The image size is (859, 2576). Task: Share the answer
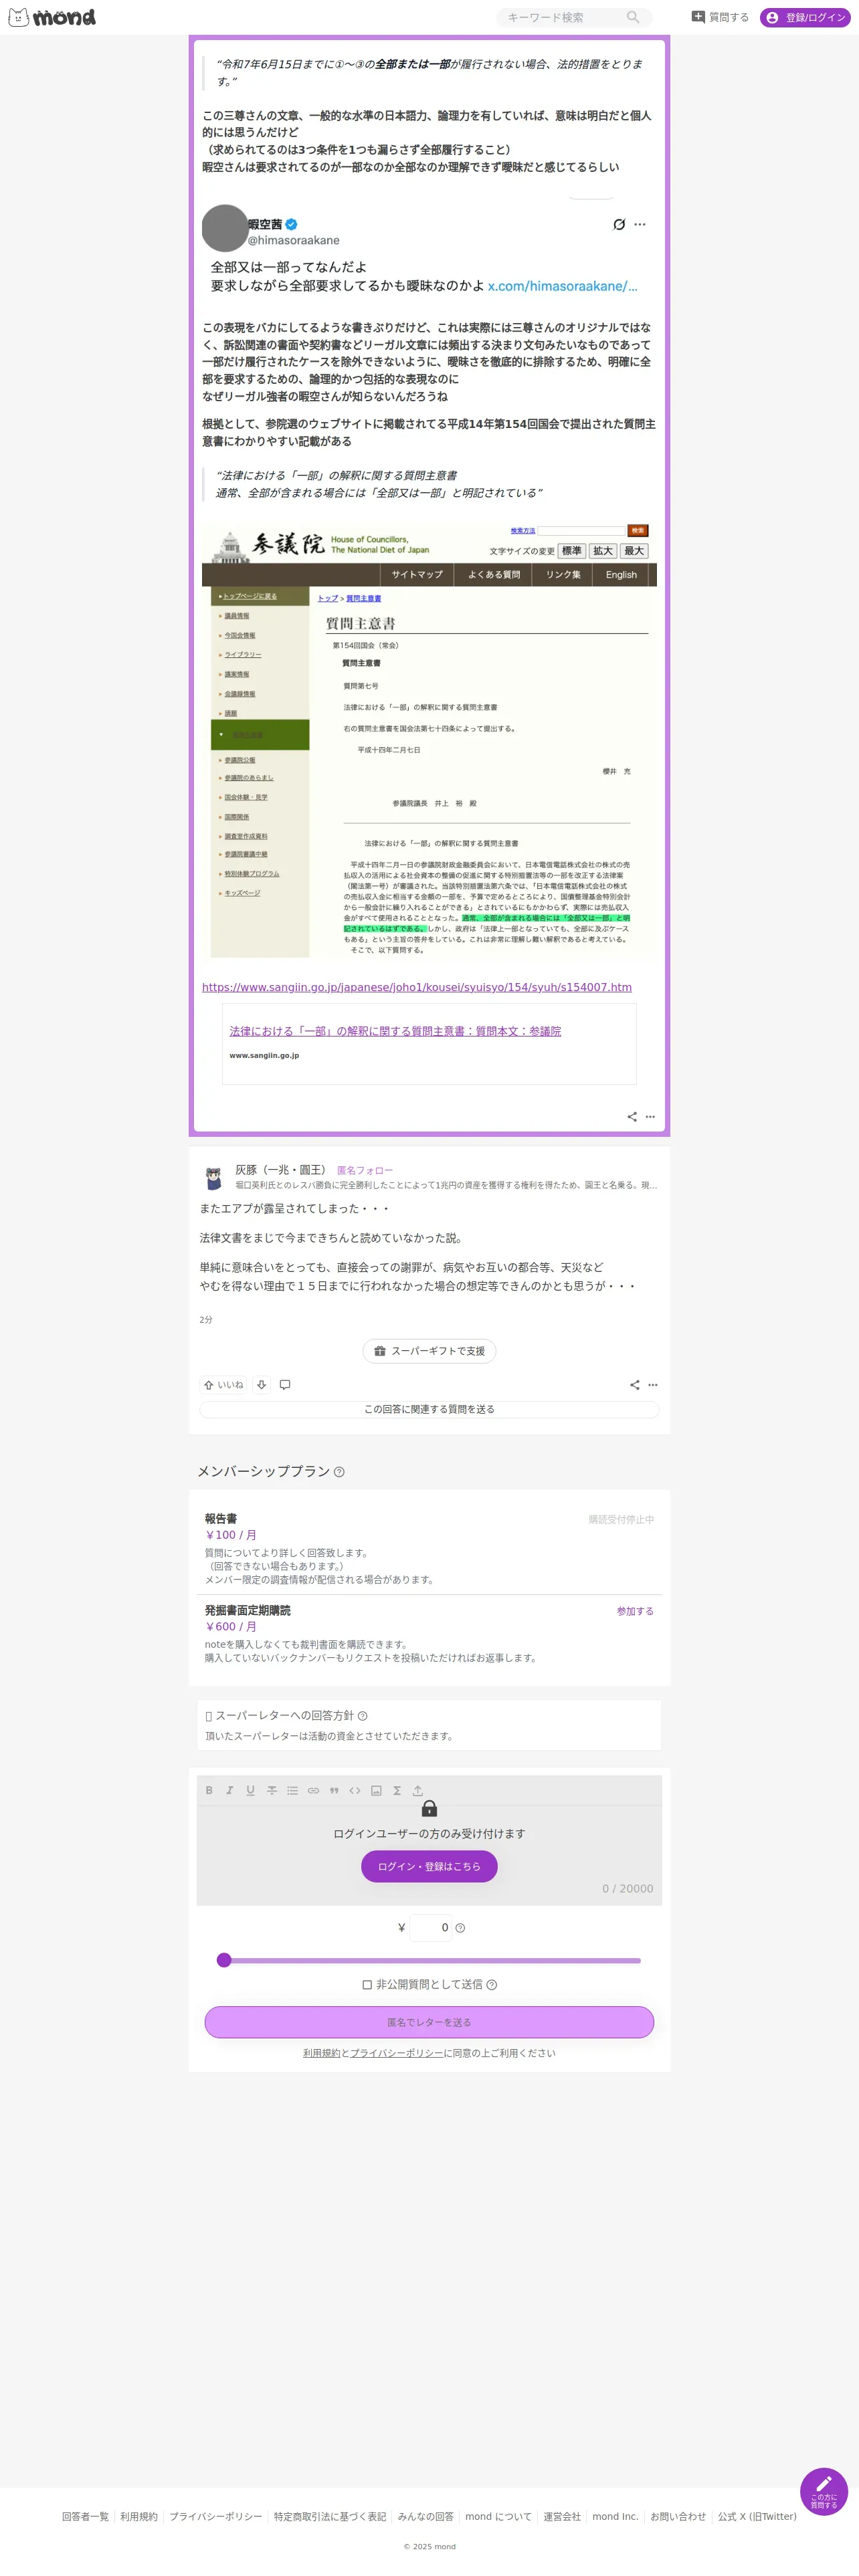tap(634, 1385)
